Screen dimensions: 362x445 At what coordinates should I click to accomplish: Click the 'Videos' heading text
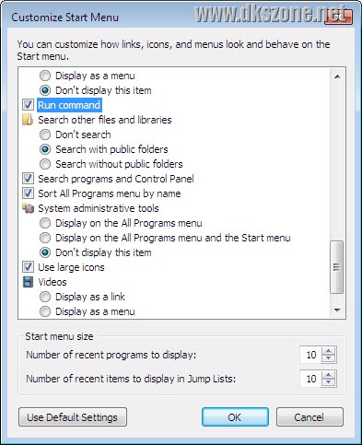(x=53, y=282)
